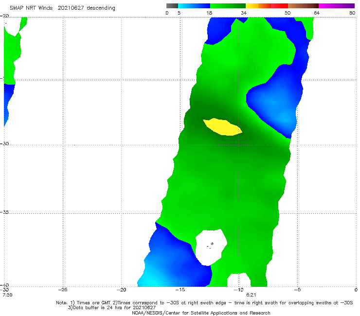Click the color bar label '50'
Image resolution: width=360 pixels, height=316 pixels.
[x=288, y=13]
